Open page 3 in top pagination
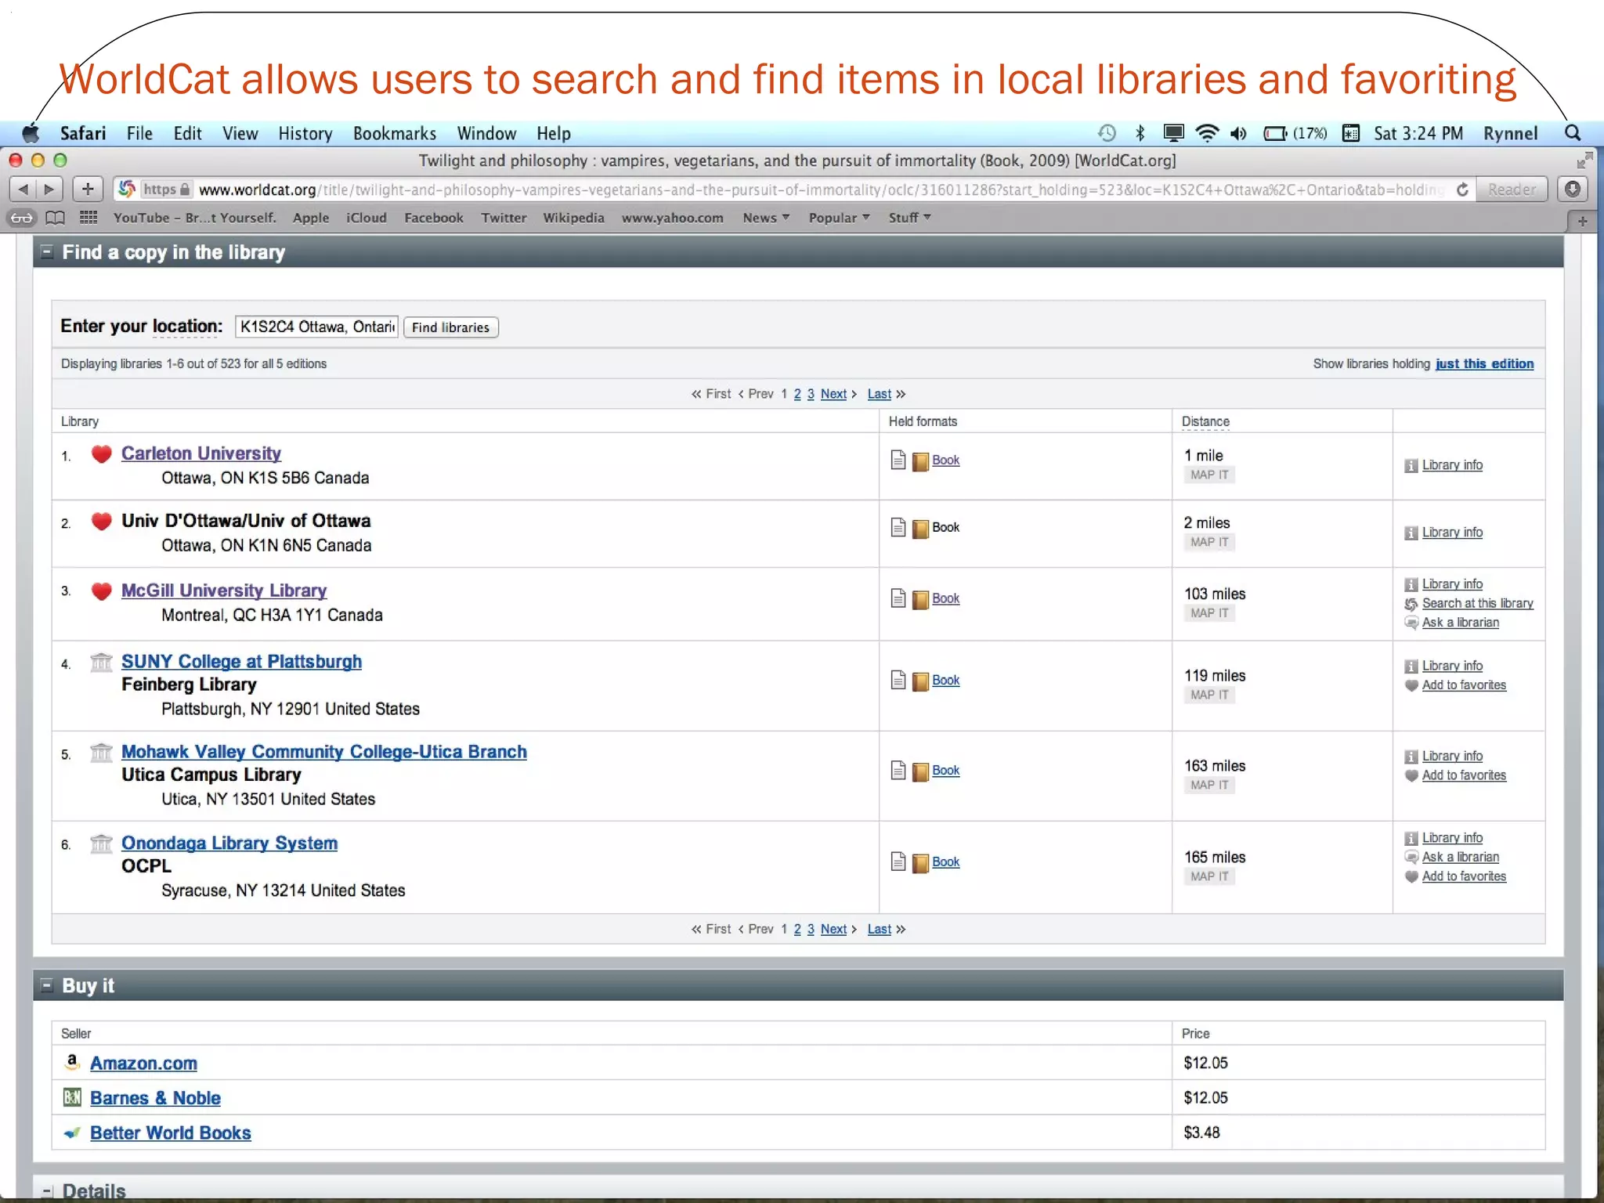The image size is (1604, 1203). (811, 394)
